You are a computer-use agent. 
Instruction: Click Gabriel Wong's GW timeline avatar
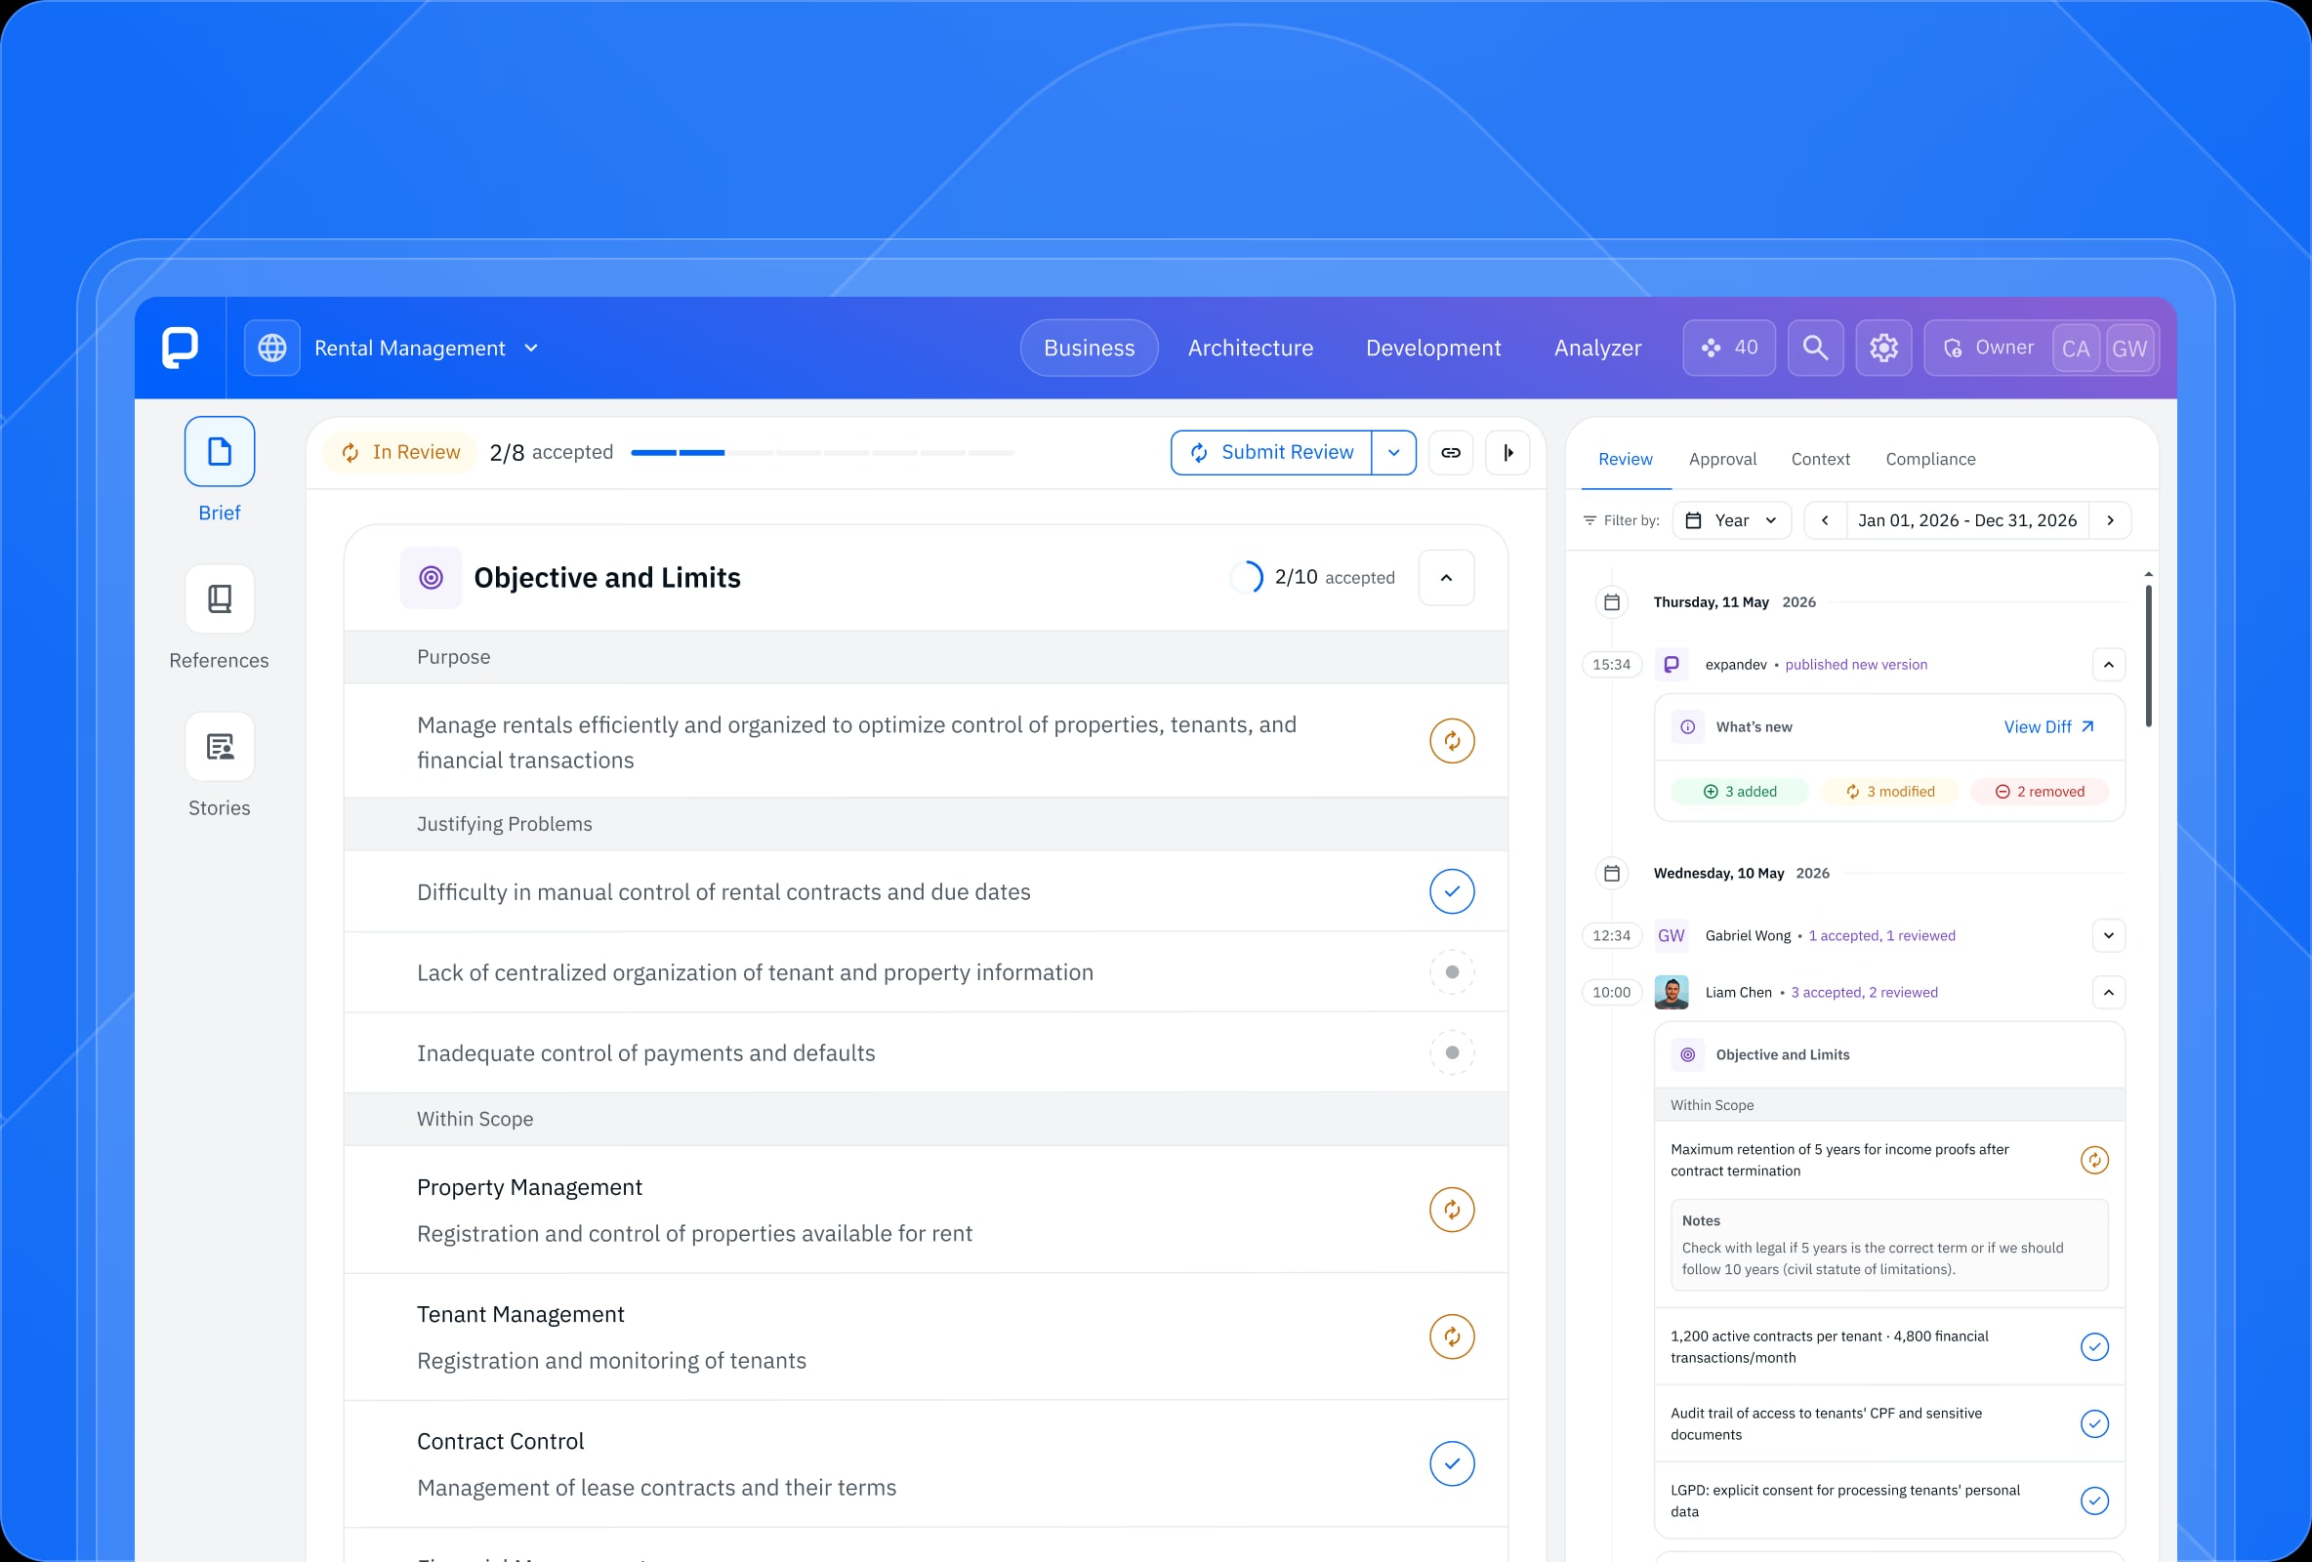1672,936
